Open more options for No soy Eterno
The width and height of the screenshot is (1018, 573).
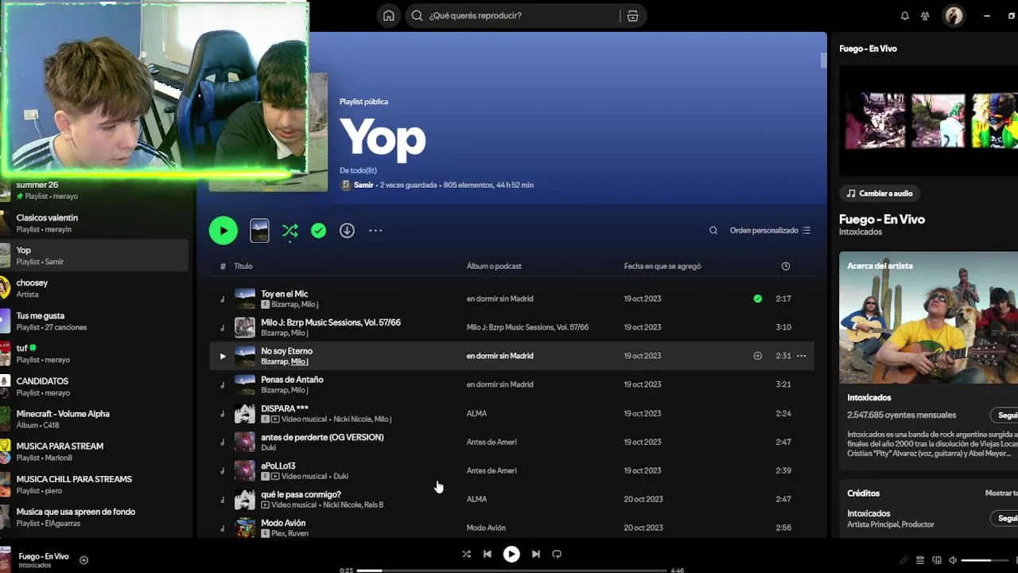[x=802, y=357]
